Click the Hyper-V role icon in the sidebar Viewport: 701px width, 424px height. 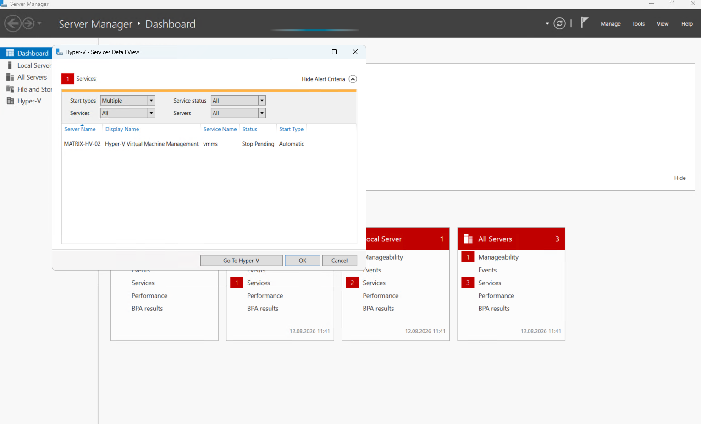tap(10, 101)
